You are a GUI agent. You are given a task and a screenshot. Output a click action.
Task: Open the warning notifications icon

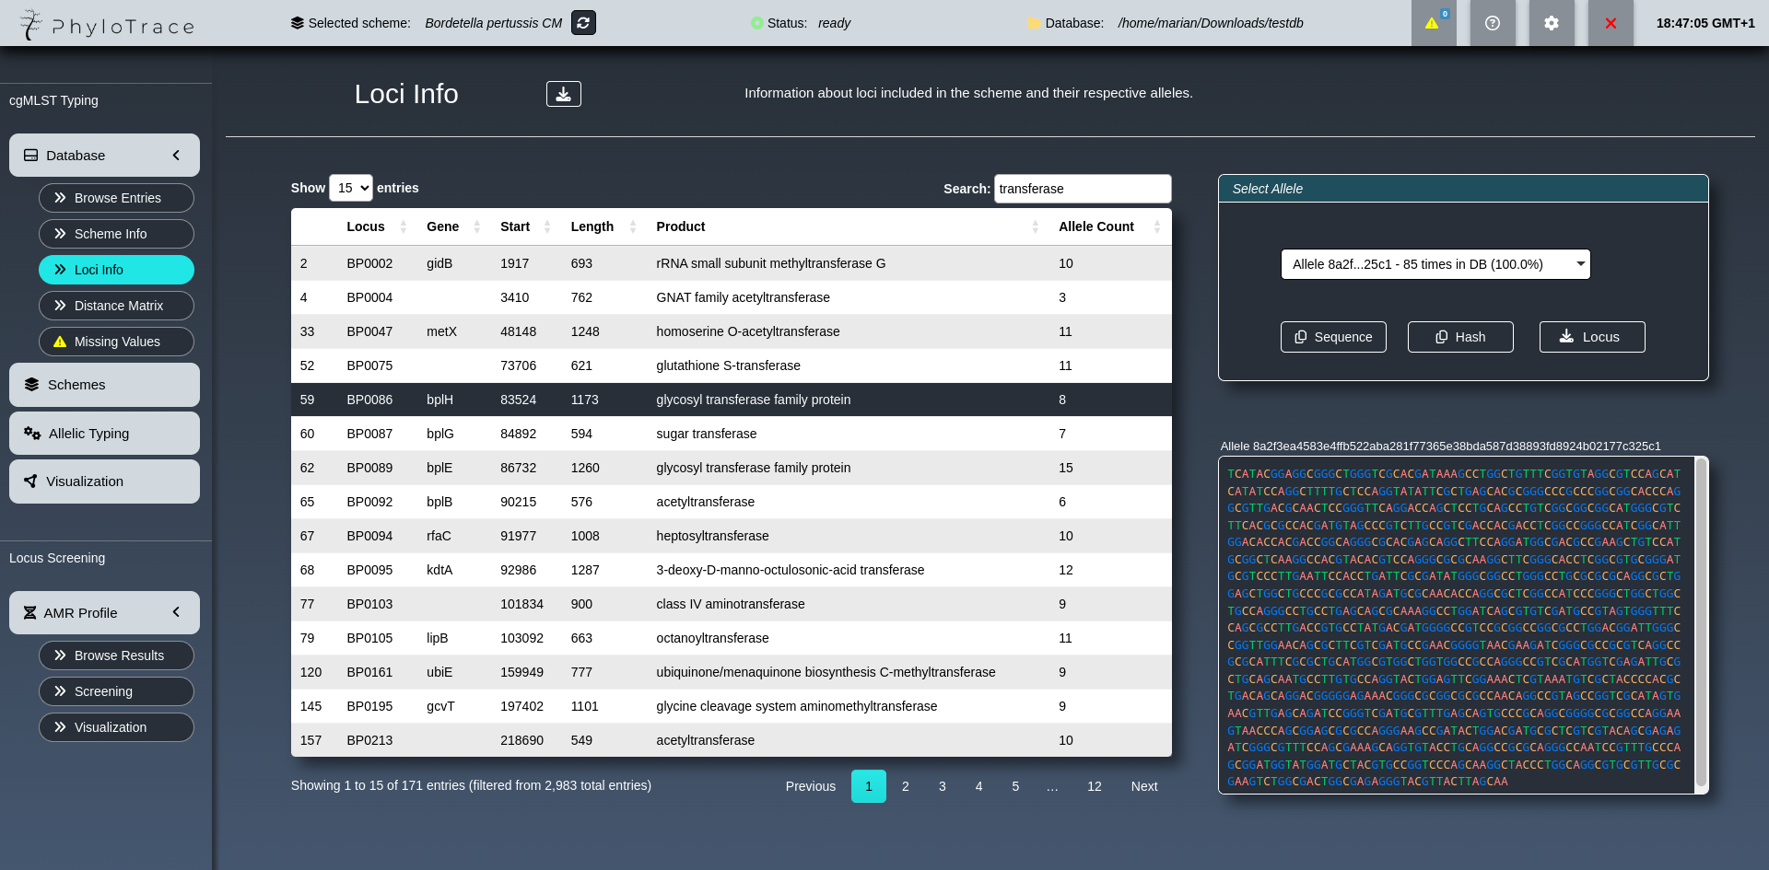click(1433, 23)
